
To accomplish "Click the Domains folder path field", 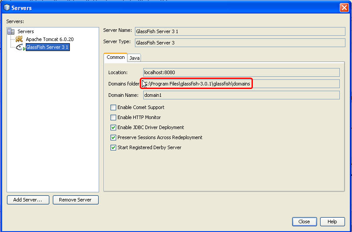I will pos(242,84).
